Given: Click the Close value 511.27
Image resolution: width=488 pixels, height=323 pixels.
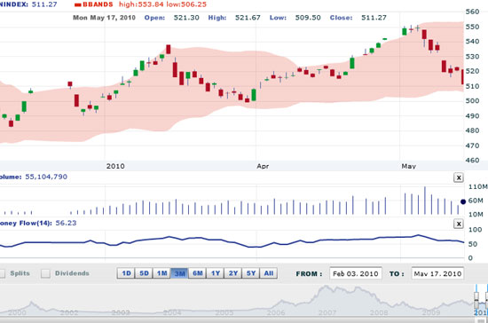Looking at the screenshot, I should pos(374,18).
